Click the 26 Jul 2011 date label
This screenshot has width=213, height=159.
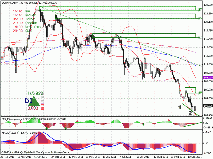pos(143,157)
